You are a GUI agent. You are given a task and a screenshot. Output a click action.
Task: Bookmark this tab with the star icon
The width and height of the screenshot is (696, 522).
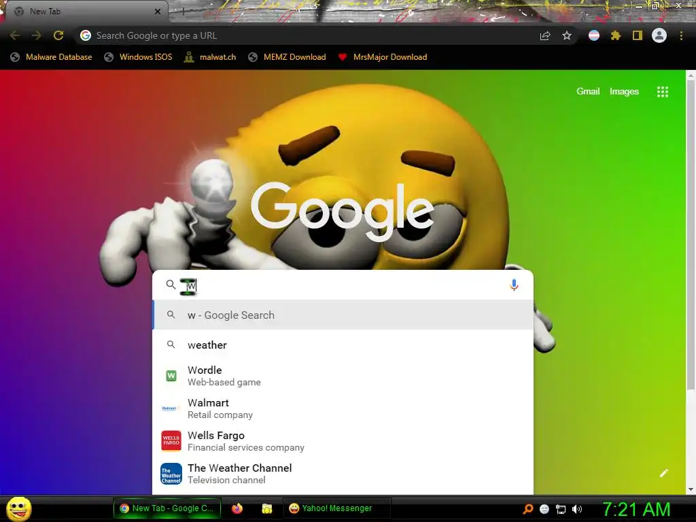pyautogui.click(x=567, y=35)
